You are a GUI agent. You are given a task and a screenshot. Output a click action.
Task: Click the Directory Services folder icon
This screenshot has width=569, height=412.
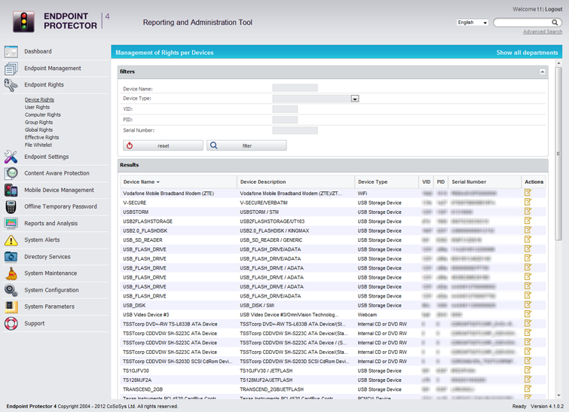(x=11, y=257)
